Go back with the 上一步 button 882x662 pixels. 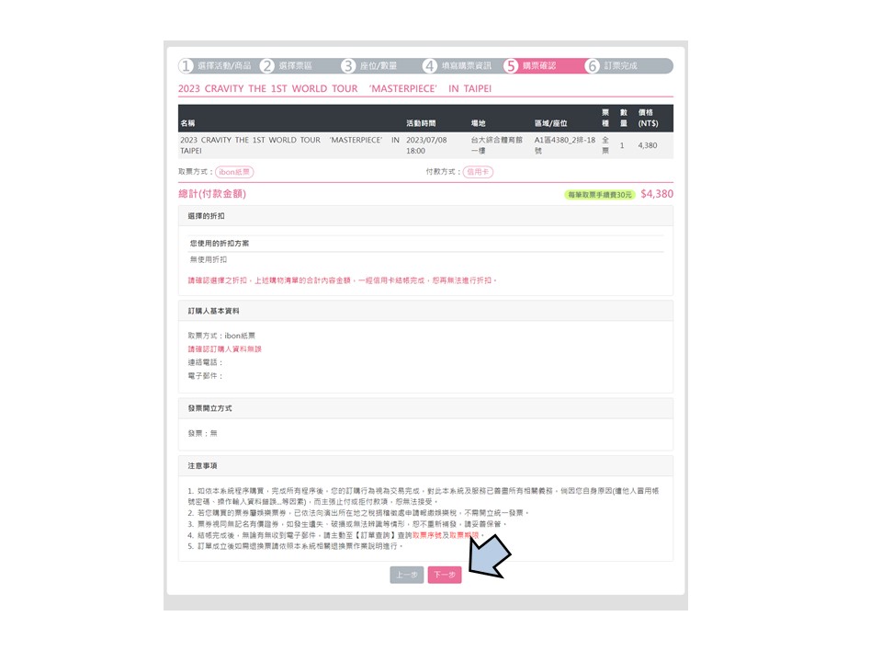coord(407,575)
